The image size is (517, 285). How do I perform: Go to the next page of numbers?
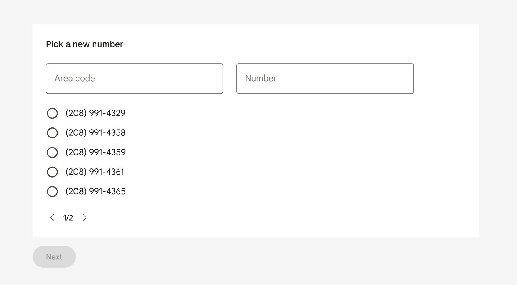tap(84, 218)
